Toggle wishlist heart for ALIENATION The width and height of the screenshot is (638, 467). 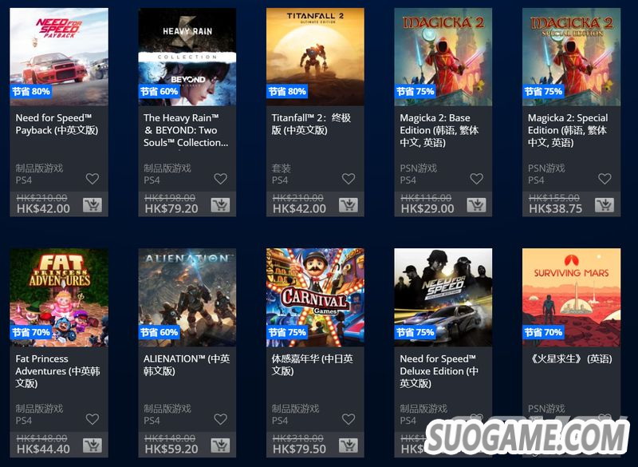(221, 419)
